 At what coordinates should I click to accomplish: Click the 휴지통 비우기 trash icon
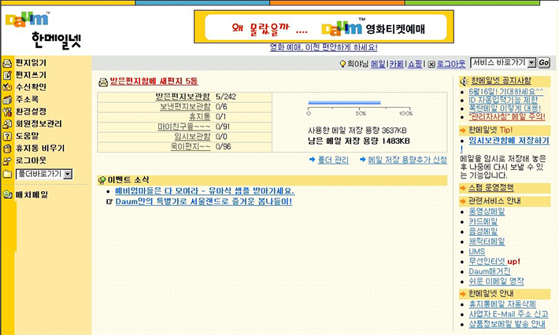coord(7,149)
